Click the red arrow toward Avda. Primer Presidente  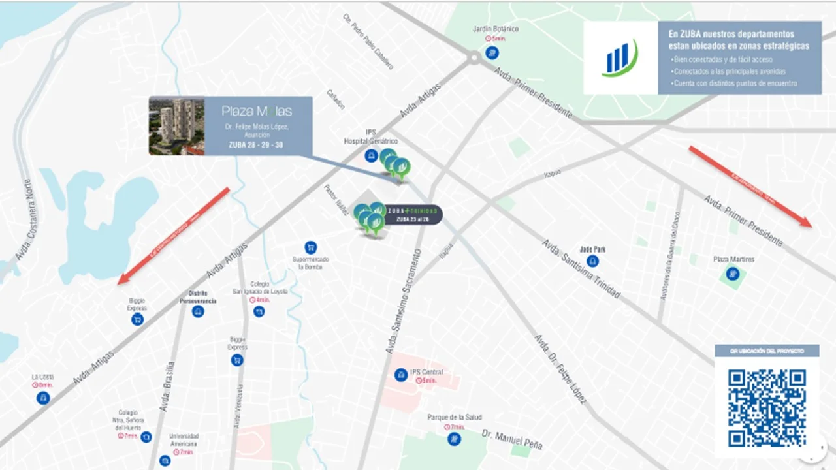(750, 187)
